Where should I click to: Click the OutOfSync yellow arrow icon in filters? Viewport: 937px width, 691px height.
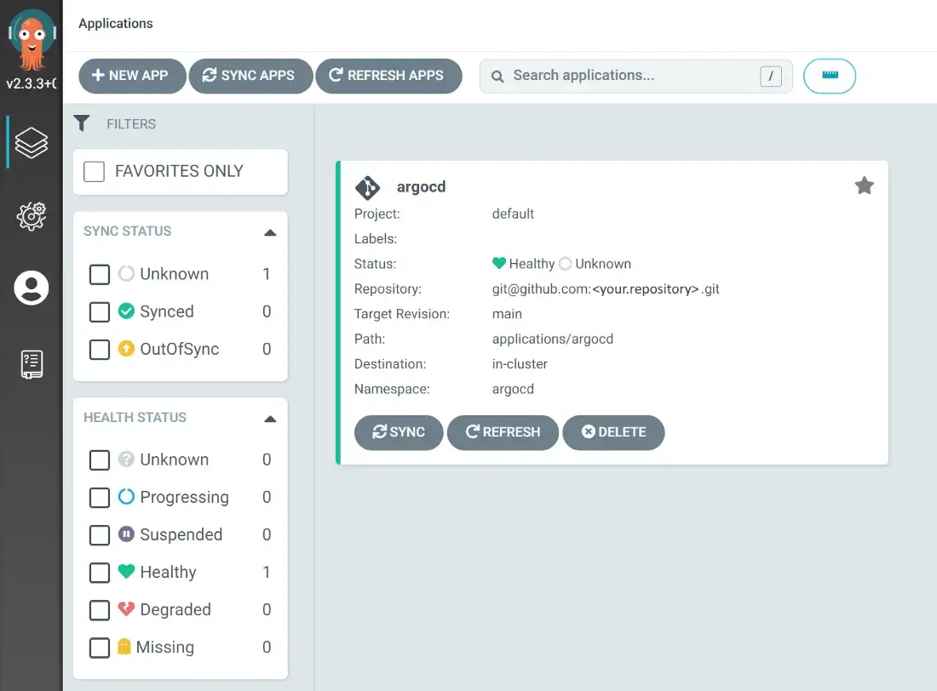pyautogui.click(x=126, y=348)
